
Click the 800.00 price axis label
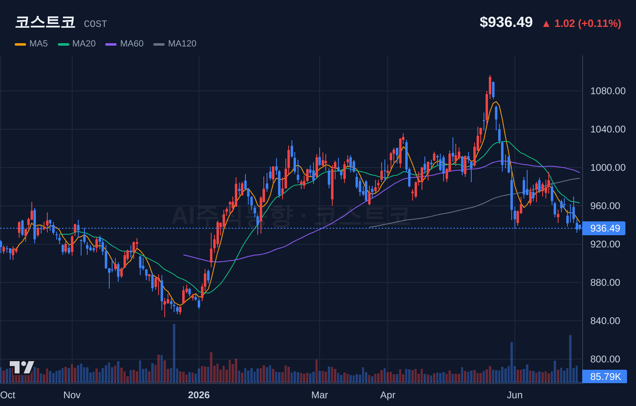click(x=605, y=359)
